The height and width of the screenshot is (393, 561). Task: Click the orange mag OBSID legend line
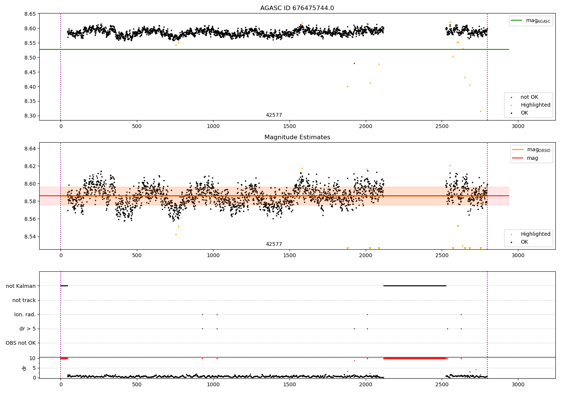[x=518, y=150]
